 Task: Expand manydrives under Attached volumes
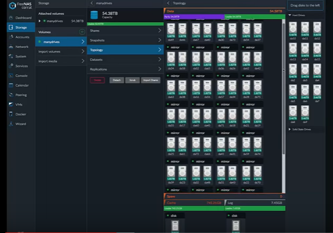pos(39,21)
